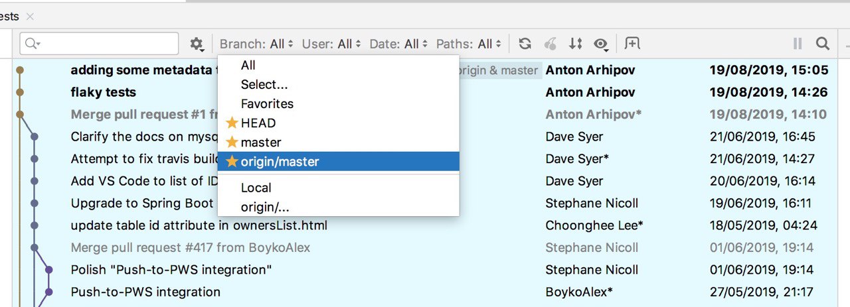This screenshot has height=307, width=850.
Task: Choose the 'All' branch option
Action: point(248,66)
